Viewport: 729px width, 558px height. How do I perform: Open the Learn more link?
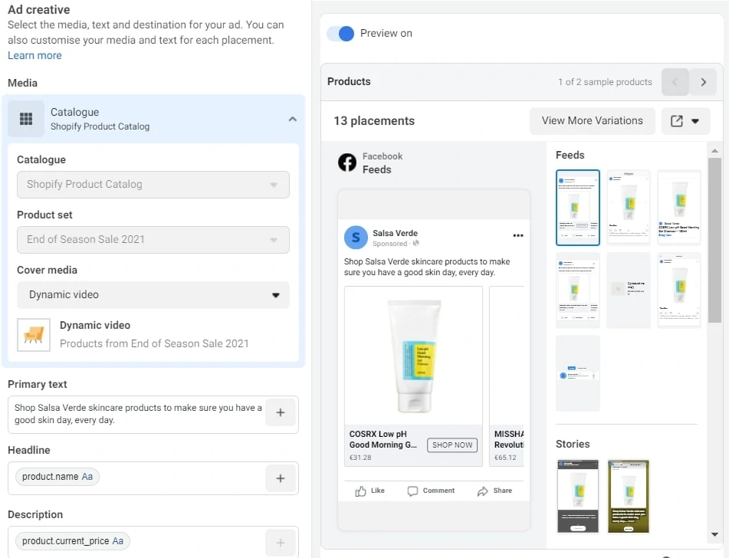[34, 55]
